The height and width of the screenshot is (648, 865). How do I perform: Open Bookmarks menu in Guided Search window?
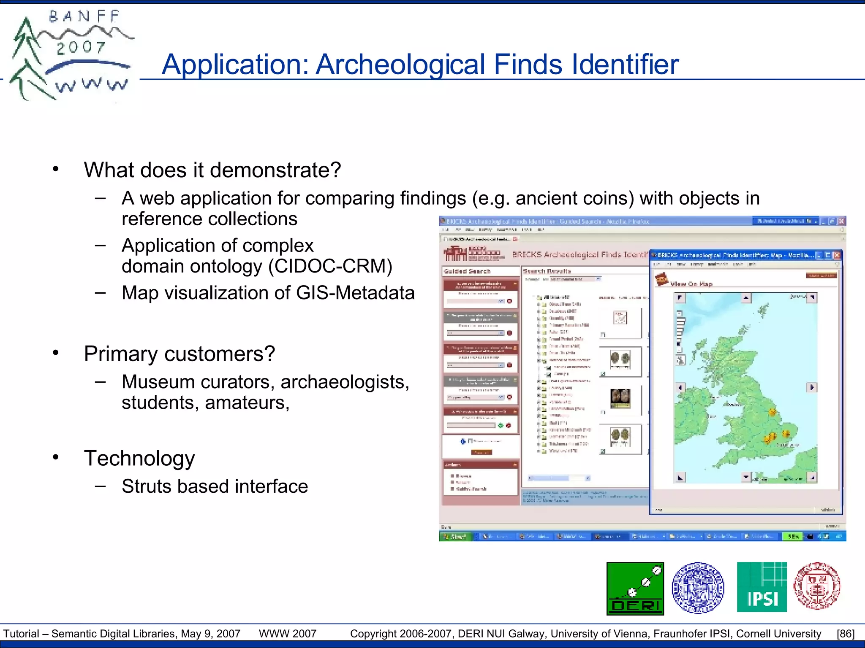(506, 230)
